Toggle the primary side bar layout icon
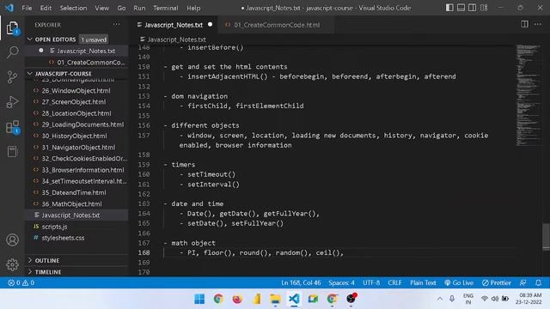This screenshot has height=309, width=550. pos(449,8)
